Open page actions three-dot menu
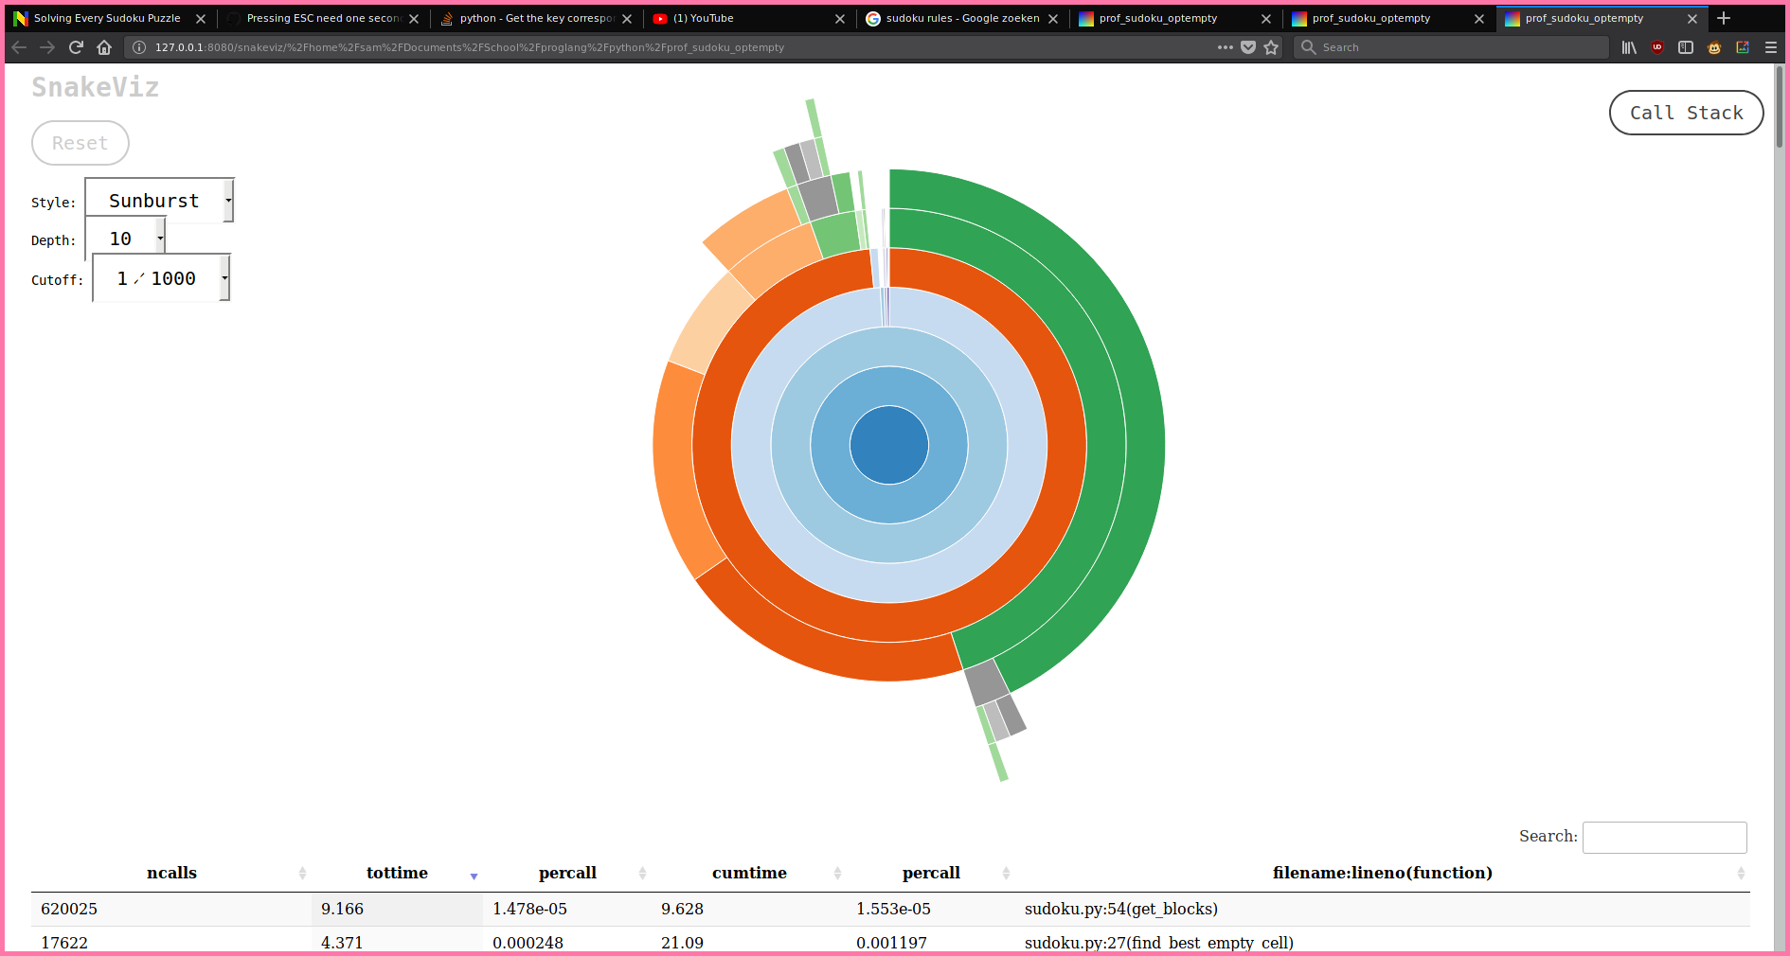1790x956 pixels. (1226, 47)
